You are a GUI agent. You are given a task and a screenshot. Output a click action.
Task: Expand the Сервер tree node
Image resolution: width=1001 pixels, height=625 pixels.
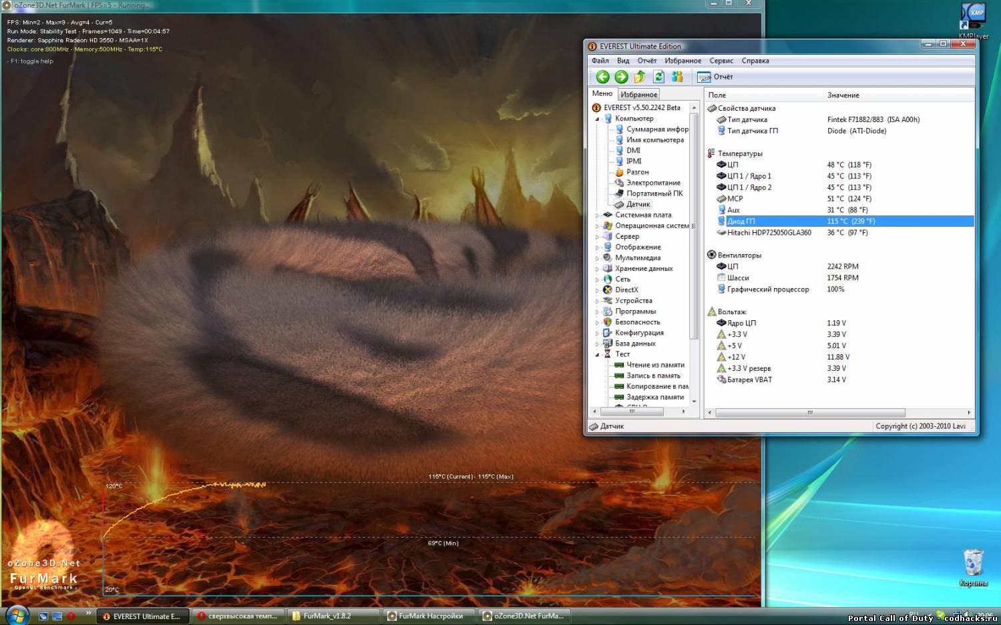[x=597, y=237]
